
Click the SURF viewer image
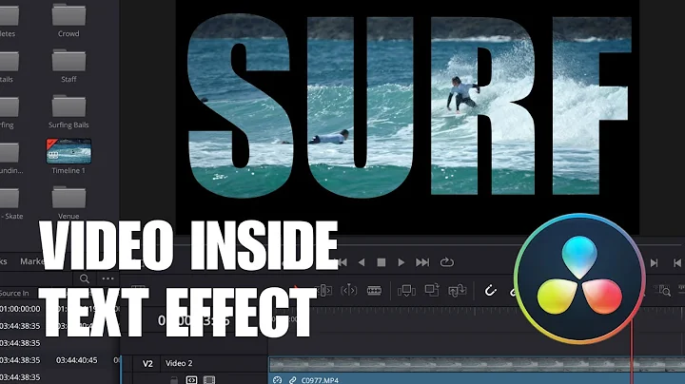click(407, 117)
